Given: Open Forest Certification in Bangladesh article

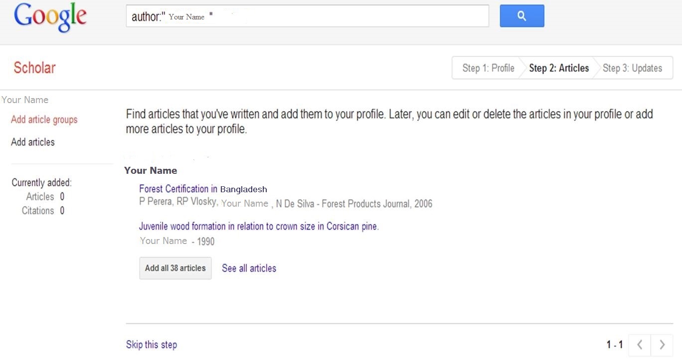Looking at the screenshot, I should coord(203,189).
